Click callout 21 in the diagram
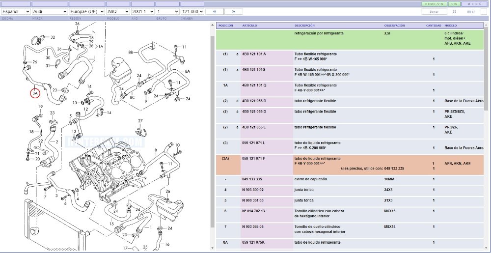The width and height of the screenshot is (491, 253). coord(37,153)
